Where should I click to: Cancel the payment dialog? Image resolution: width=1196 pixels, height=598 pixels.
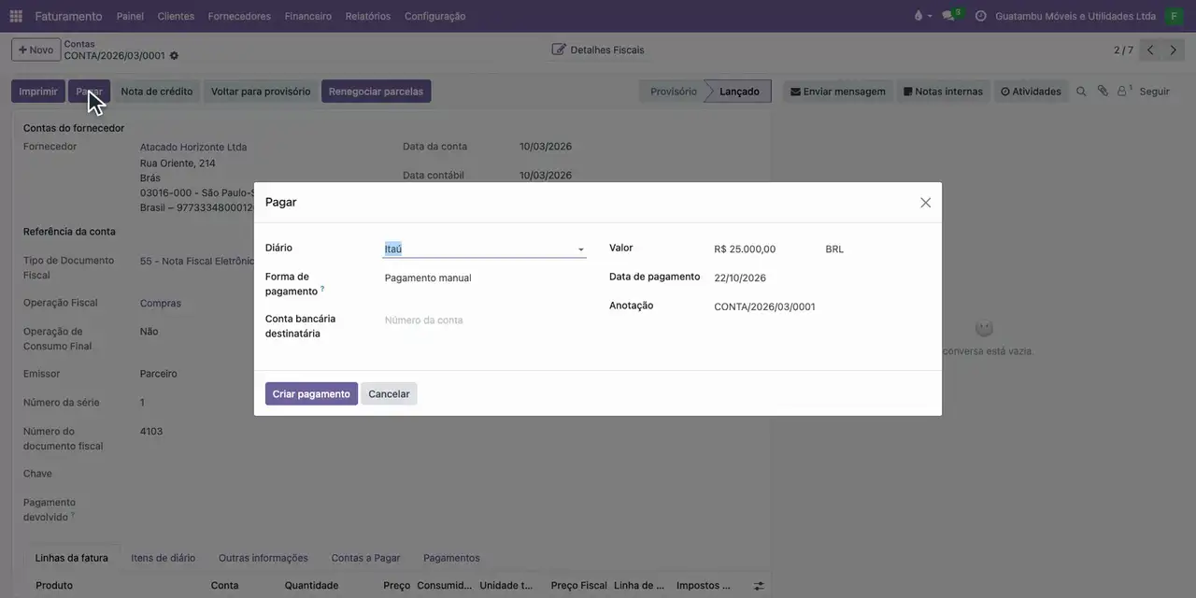click(x=389, y=394)
